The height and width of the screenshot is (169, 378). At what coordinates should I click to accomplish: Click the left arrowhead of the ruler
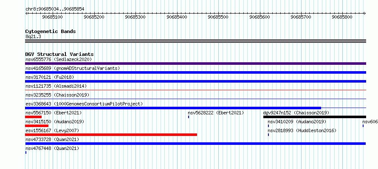tap(26, 13)
